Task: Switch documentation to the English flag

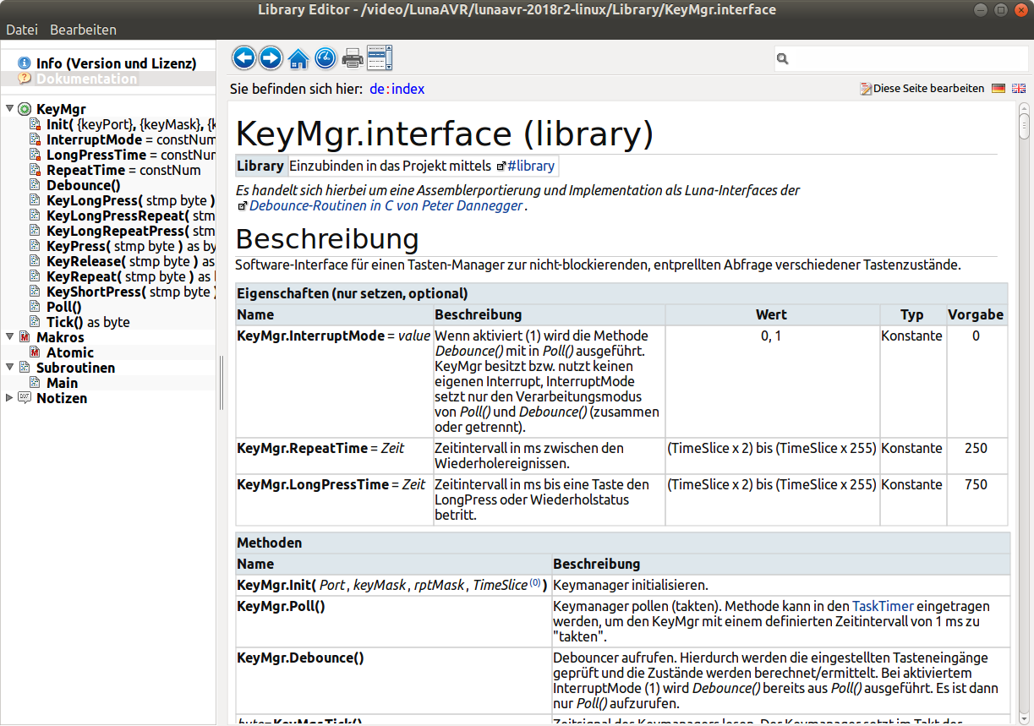Action: point(1018,88)
